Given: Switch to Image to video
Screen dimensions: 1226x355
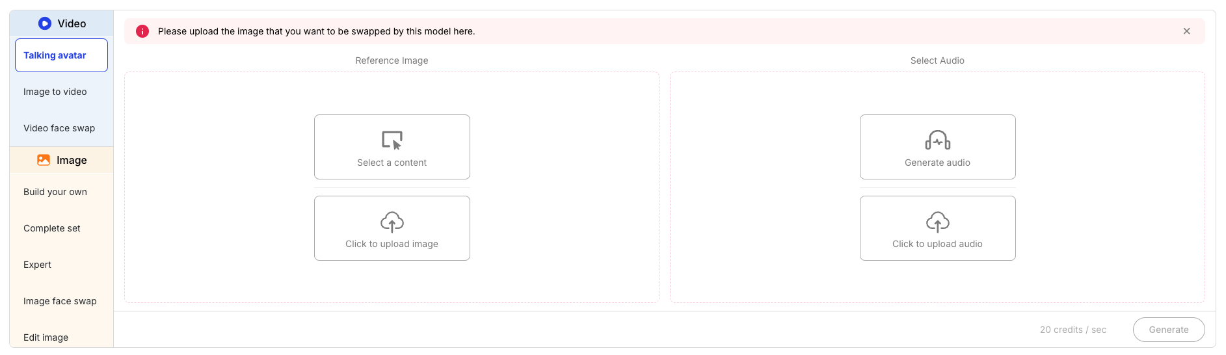Looking at the screenshot, I should pos(55,92).
